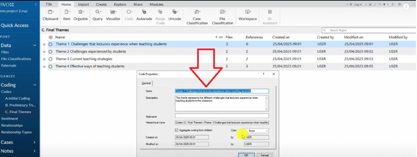Expand Theme 3 Current teaching strategies
Screen dimensions: 417x157
tap(44, 59)
